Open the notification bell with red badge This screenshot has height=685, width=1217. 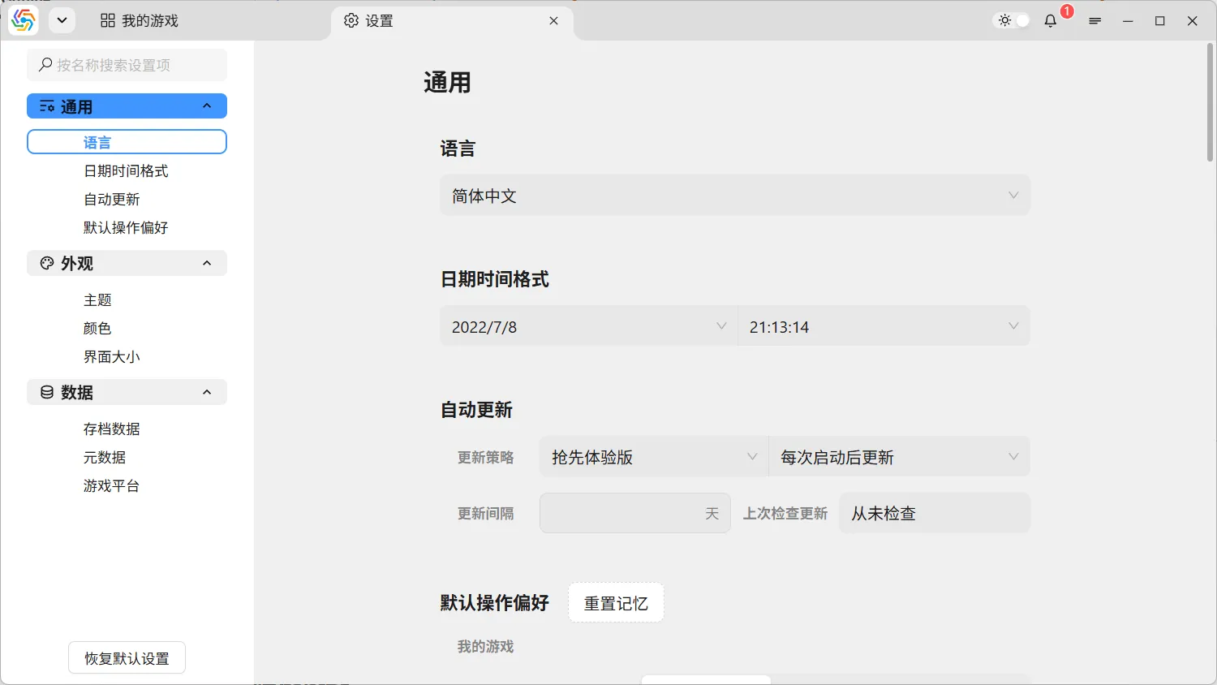[x=1051, y=21]
